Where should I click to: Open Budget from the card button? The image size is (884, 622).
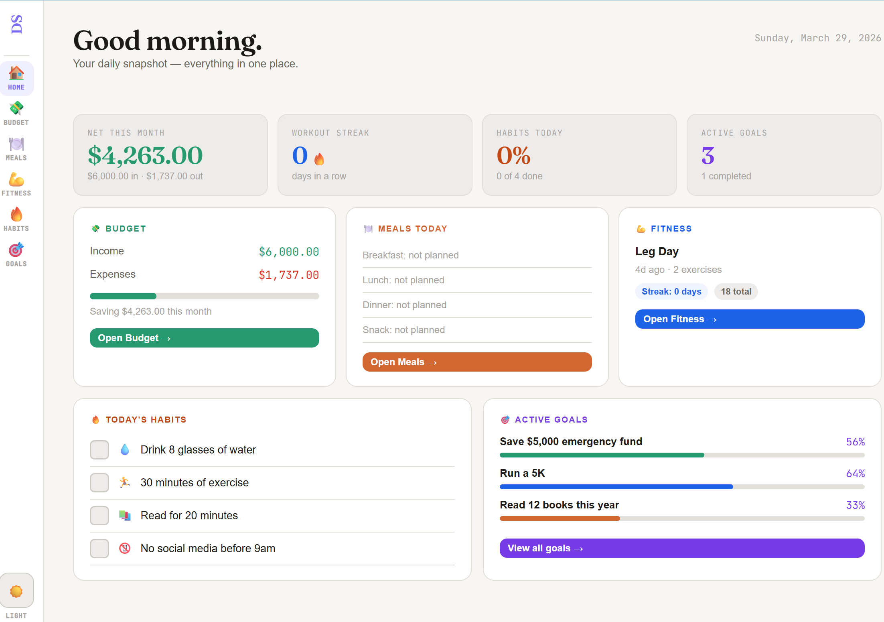click(x=204, y=337)
